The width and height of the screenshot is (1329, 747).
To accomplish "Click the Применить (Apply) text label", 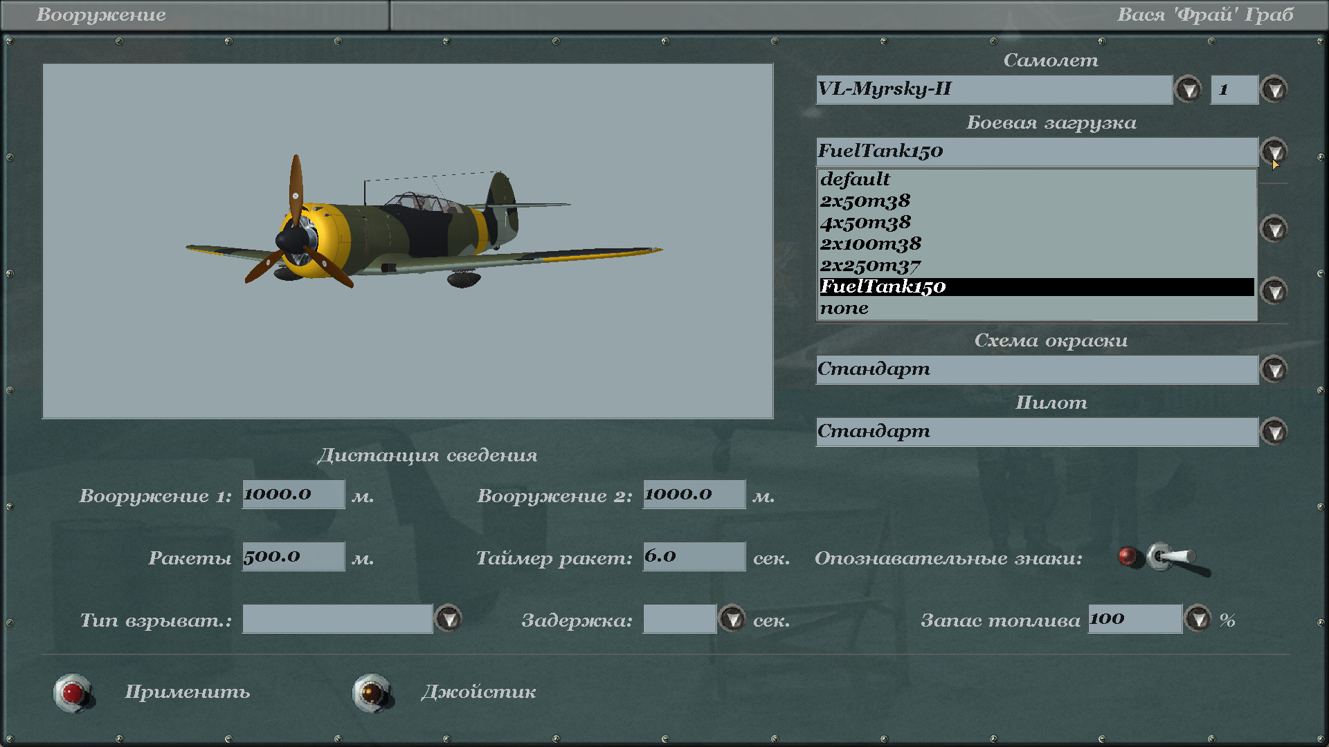I will point(187,692).
